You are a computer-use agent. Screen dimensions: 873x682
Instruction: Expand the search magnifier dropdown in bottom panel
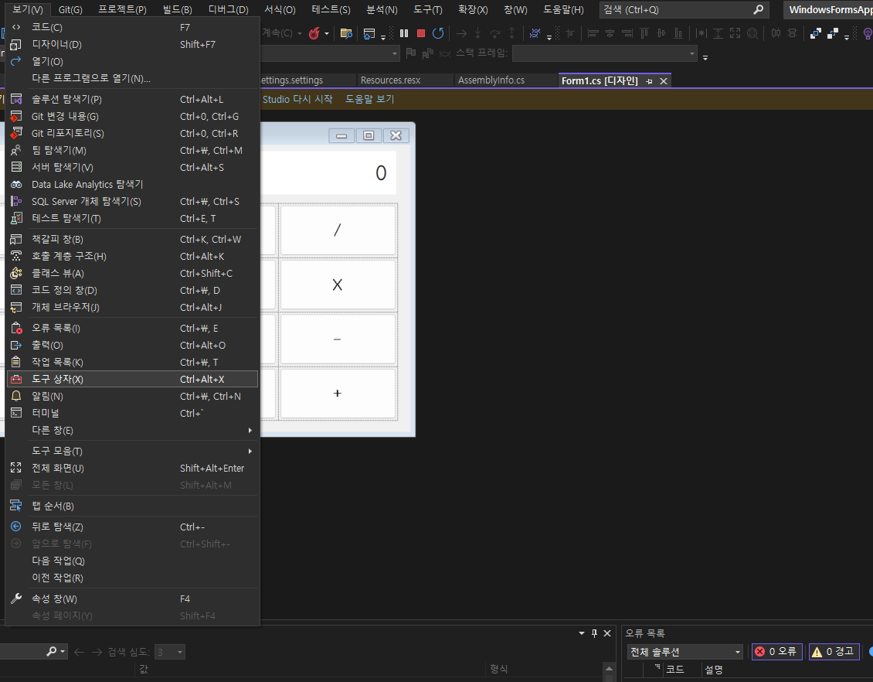tap(63, 651)
